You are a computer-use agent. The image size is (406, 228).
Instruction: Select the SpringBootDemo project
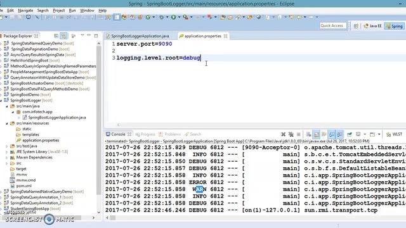(x=25, y=94)
